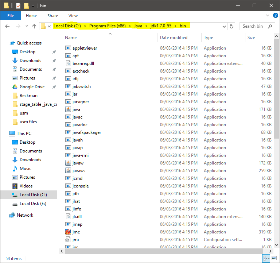The height and width of the screenshot is (263, 280).
Task: Open Customize Quick Access Toolbar dropdown
Action: click(x=33, y=6)
